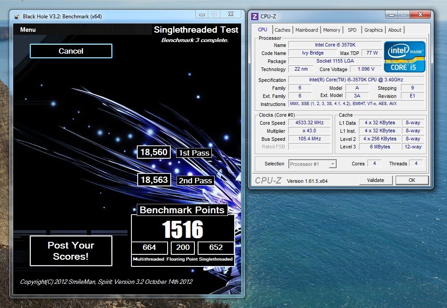Open the Graphics tab in CPU-Z
This screenshot has width=447, height=308.
pyautogui.click(x=373, y=30)
